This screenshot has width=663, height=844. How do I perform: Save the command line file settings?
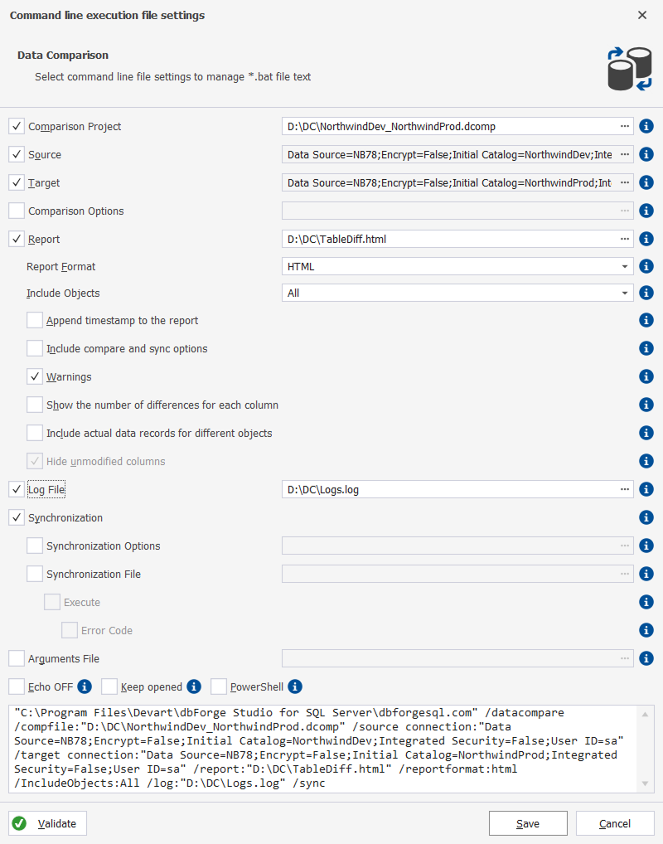(x=528, y=823)
